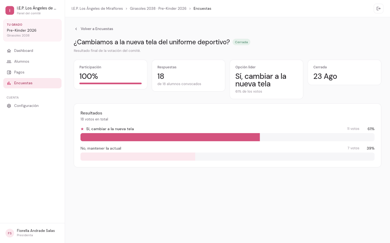Viewport: 390px width, 243px height.
Task: Click the 61% result percentage
Action: pyautogui.click(x=371, y=129)
